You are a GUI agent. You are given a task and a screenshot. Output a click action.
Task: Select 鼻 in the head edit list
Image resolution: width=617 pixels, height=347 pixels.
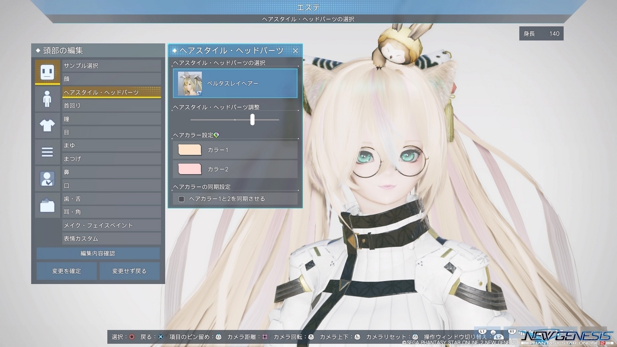[x=112, y=172]
